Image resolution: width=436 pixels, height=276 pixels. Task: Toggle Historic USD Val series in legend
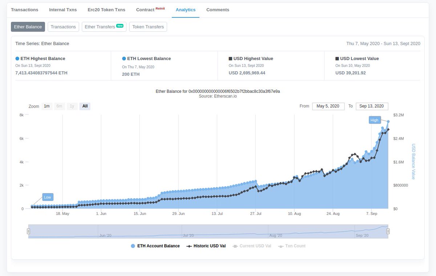pos(206,246)
